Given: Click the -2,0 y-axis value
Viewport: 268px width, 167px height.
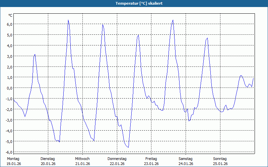Looking at the screenshot, I should pyautogui.click(x=9, y=110).
